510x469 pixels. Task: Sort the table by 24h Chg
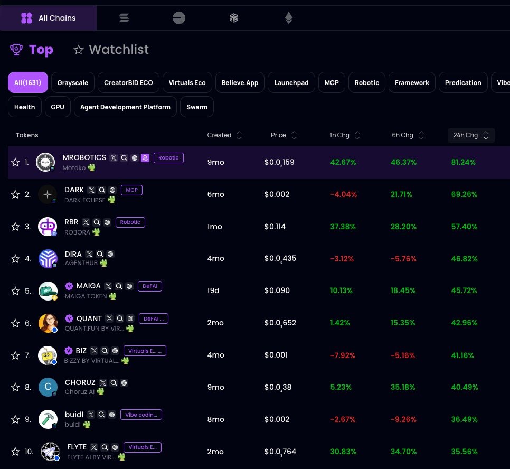pos(471,135)
